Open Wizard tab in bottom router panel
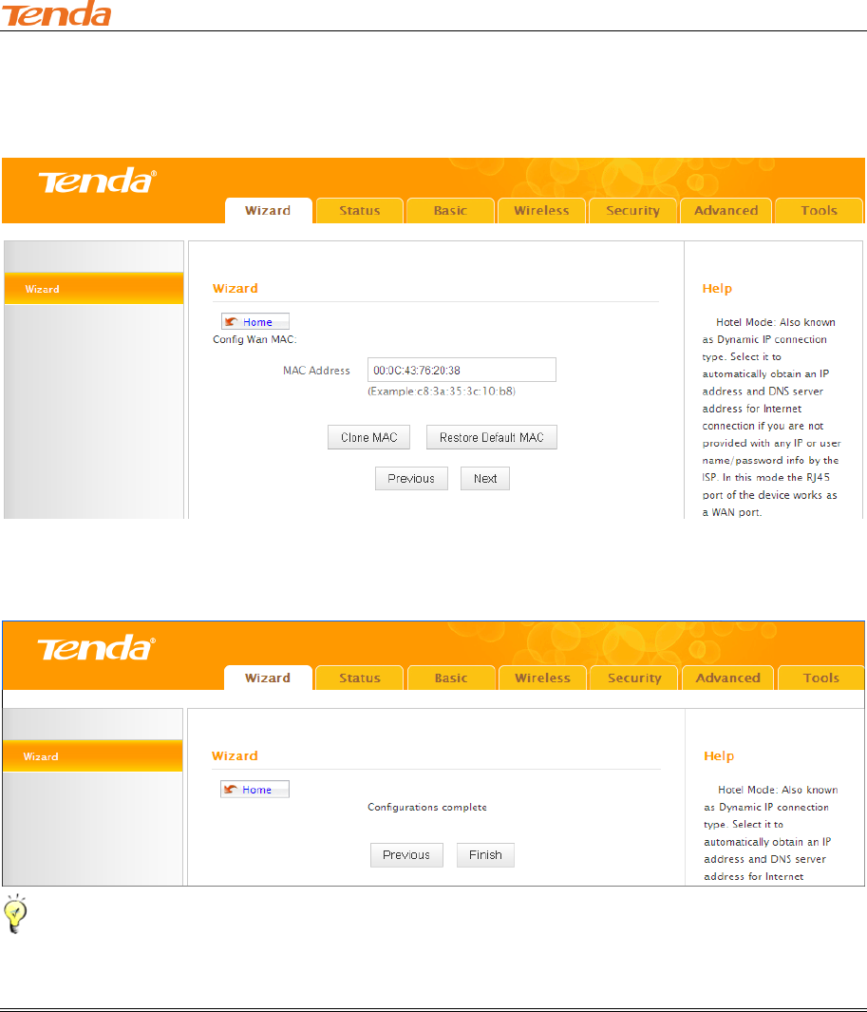Image resolution: width=867 pixels, height=1012 pixels. click(x=268, y=678)
